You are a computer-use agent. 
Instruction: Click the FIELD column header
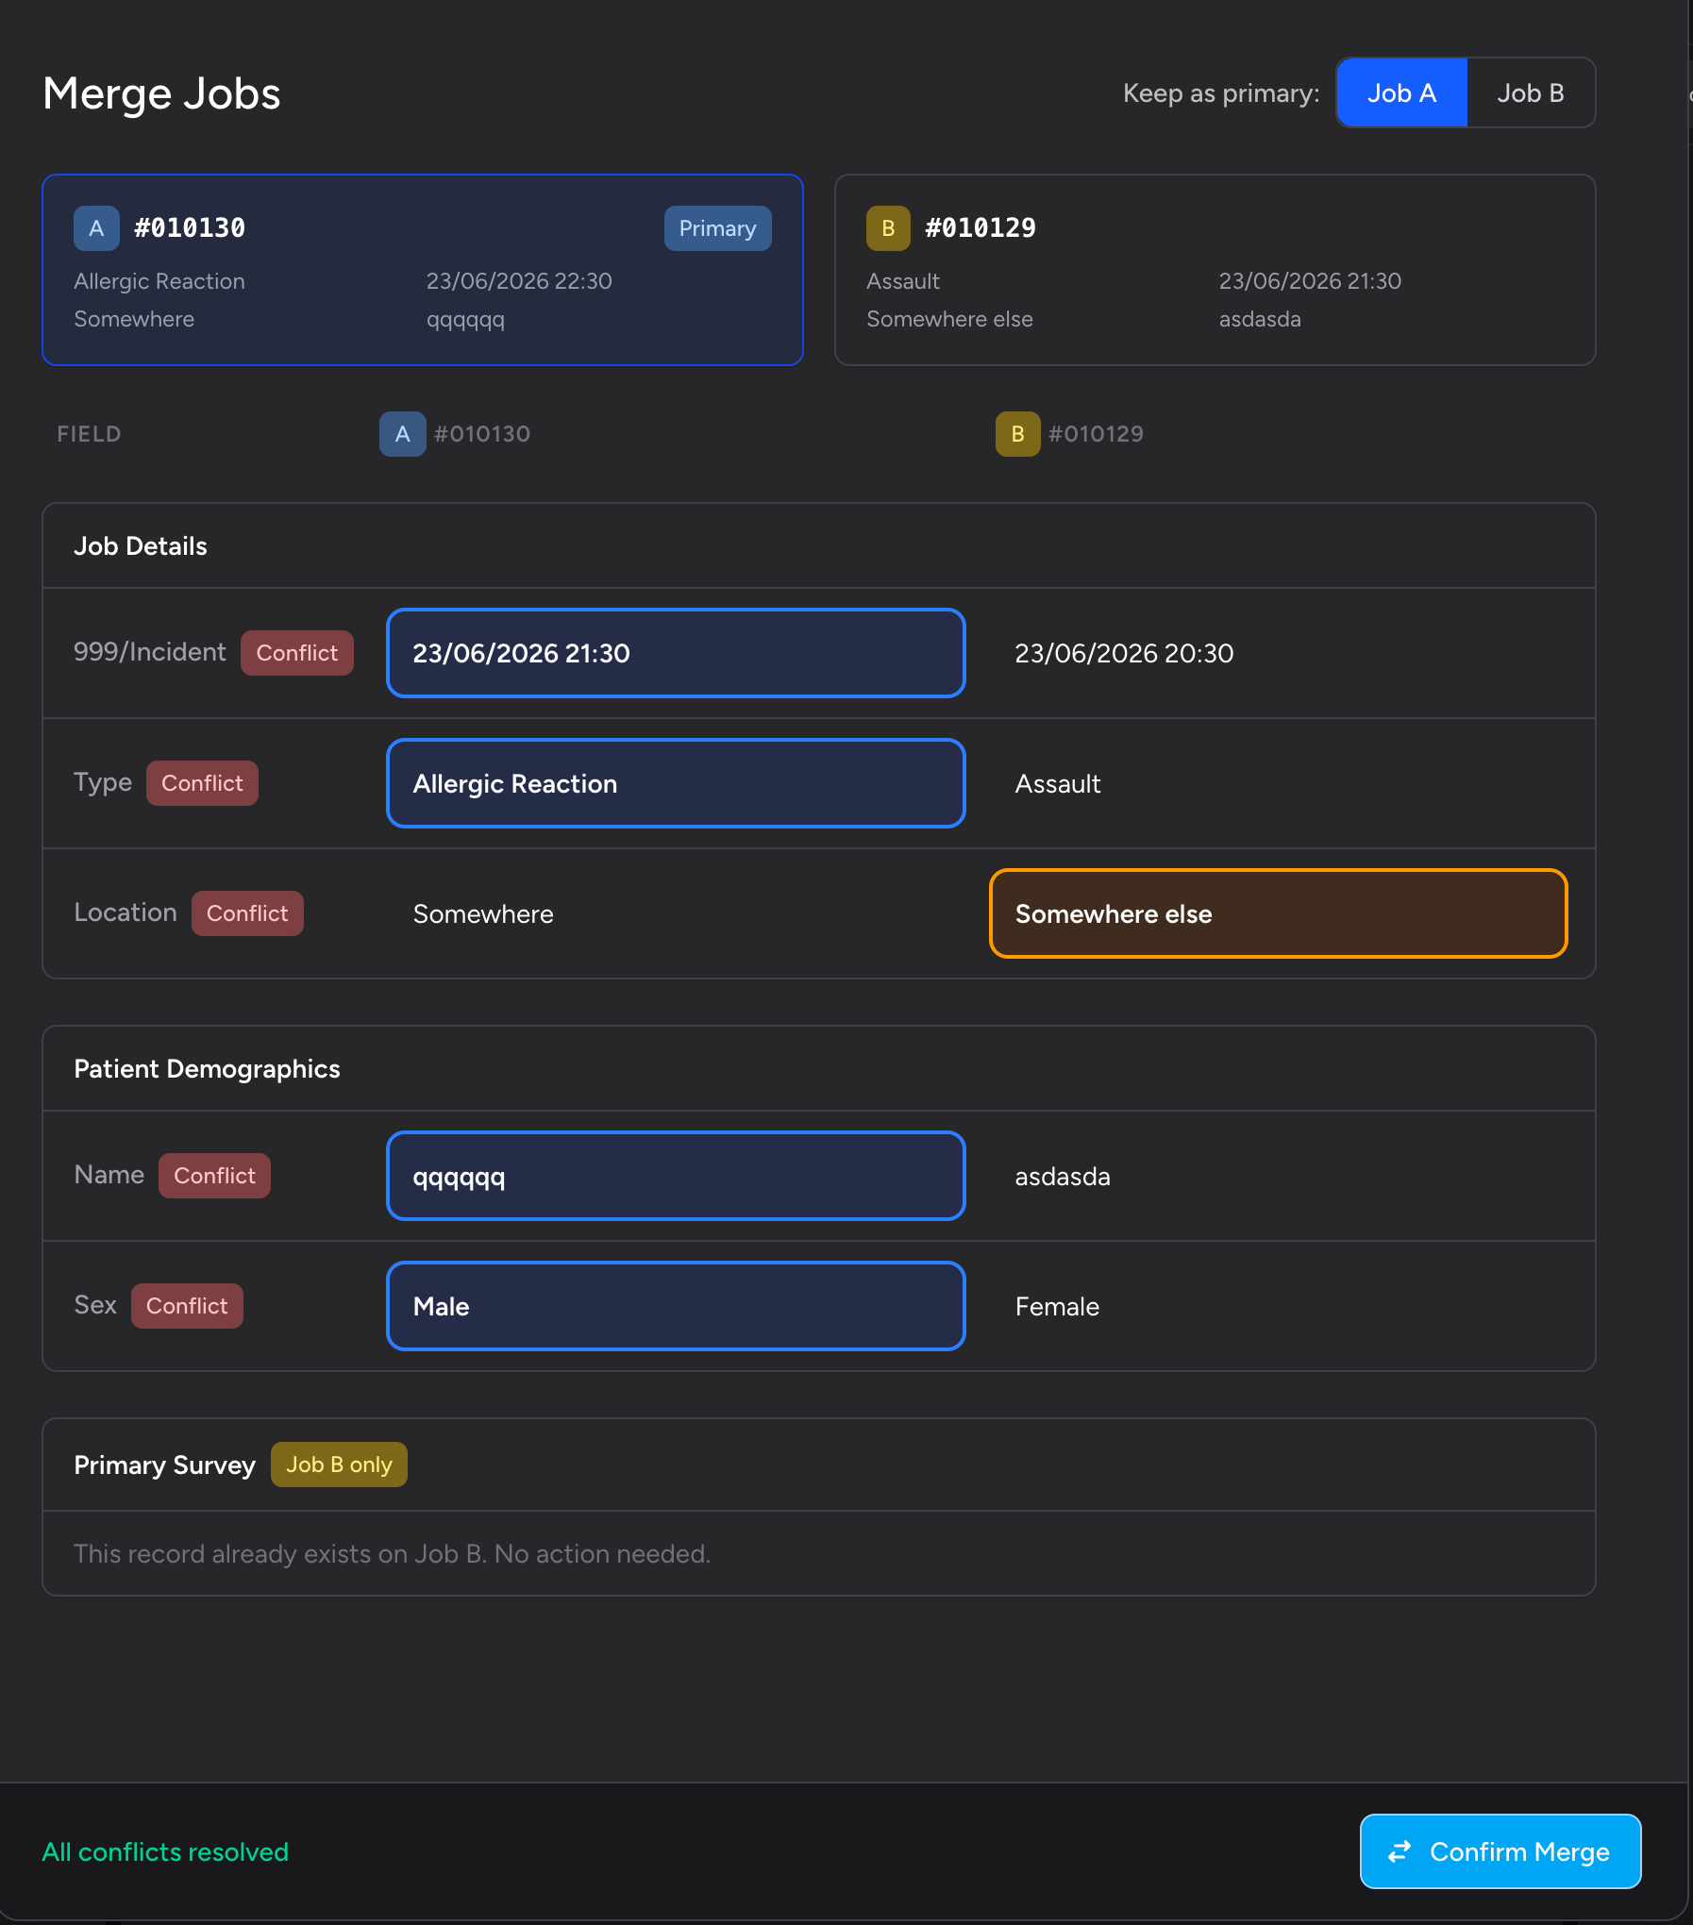89,434
